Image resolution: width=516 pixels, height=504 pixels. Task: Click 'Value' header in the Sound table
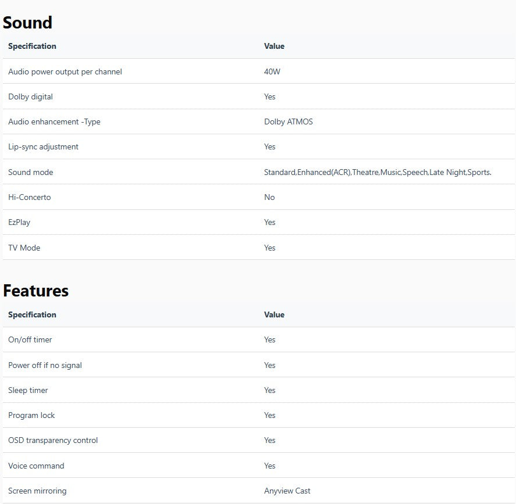click(x=274, y=47)
